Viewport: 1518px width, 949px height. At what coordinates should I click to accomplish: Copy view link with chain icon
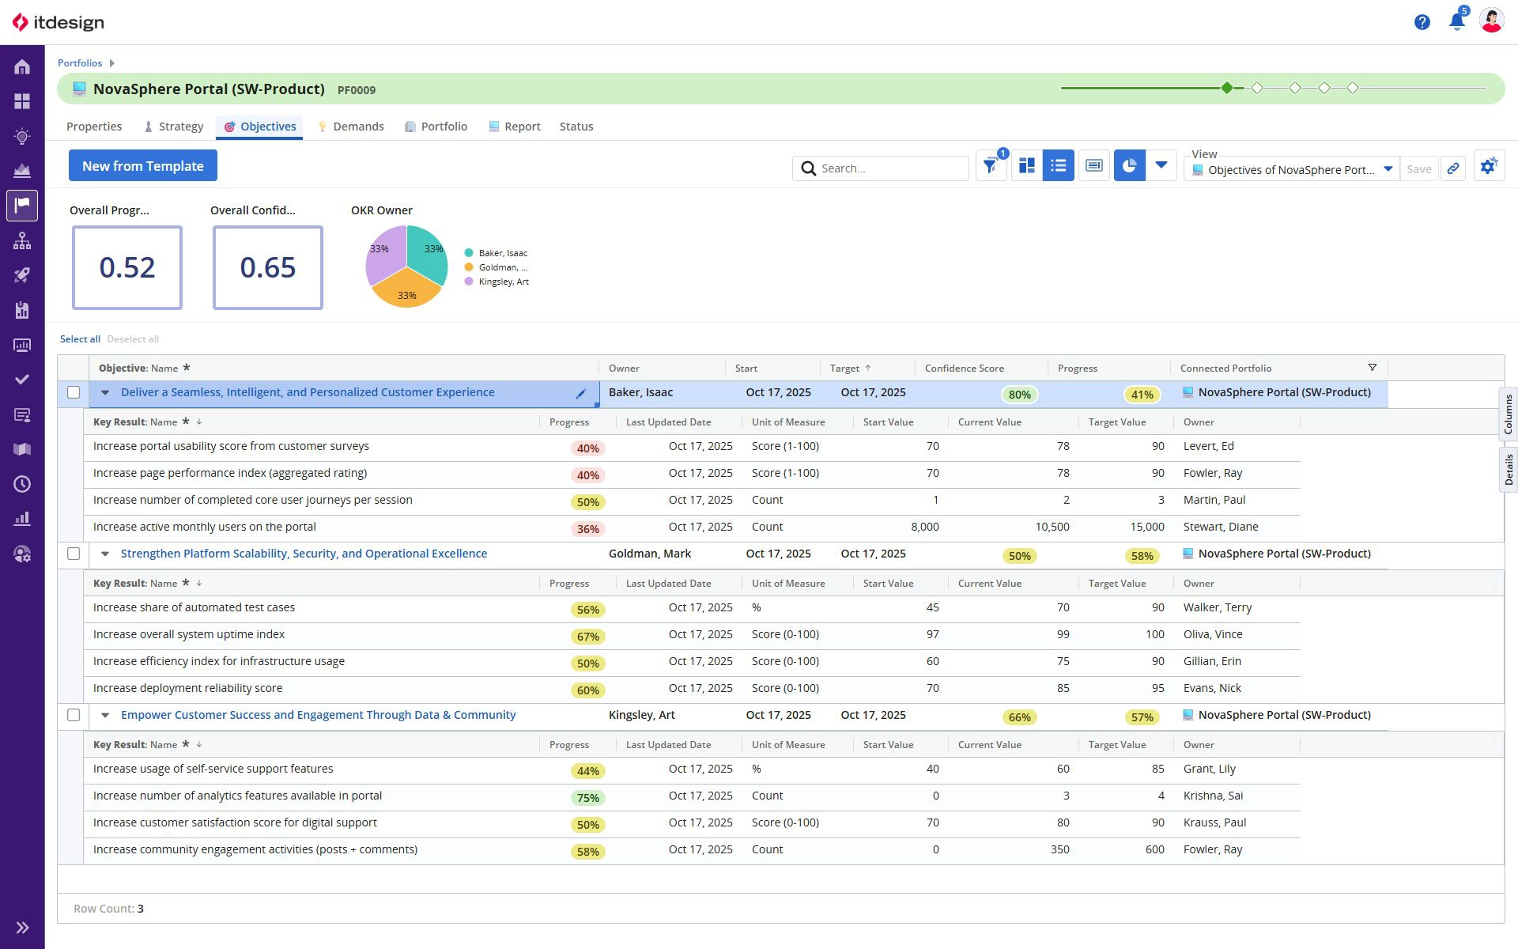coord(1453,168)
